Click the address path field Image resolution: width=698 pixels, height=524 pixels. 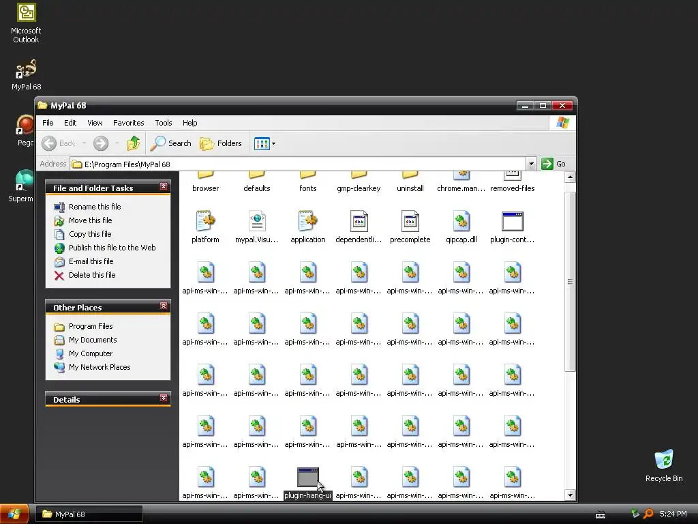[299, 164]
